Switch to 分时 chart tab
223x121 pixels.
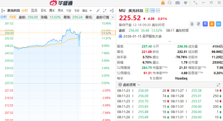[25, 11]
